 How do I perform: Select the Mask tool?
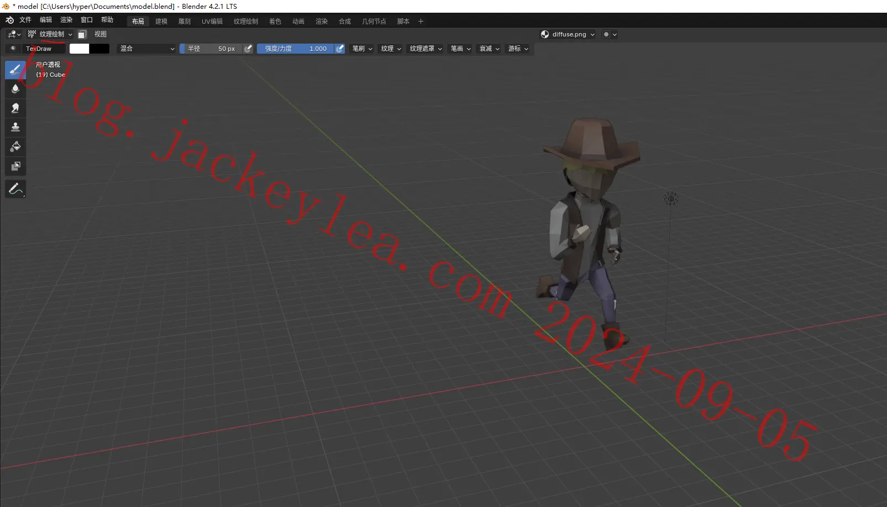[15, 166]
